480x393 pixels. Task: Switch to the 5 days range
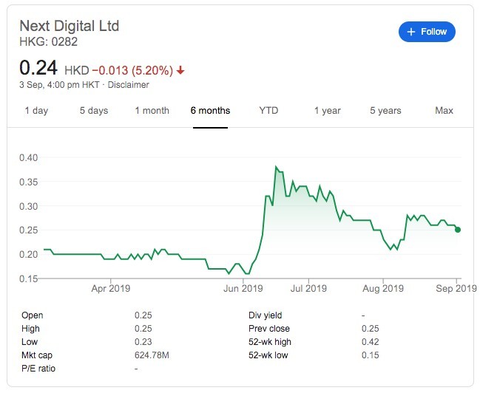click(94, 111)
